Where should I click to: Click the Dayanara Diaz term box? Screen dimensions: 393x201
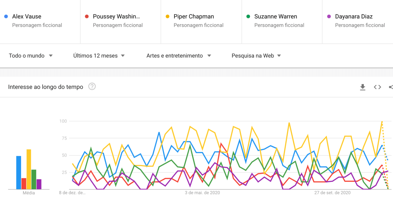click(x=354, y=16)
